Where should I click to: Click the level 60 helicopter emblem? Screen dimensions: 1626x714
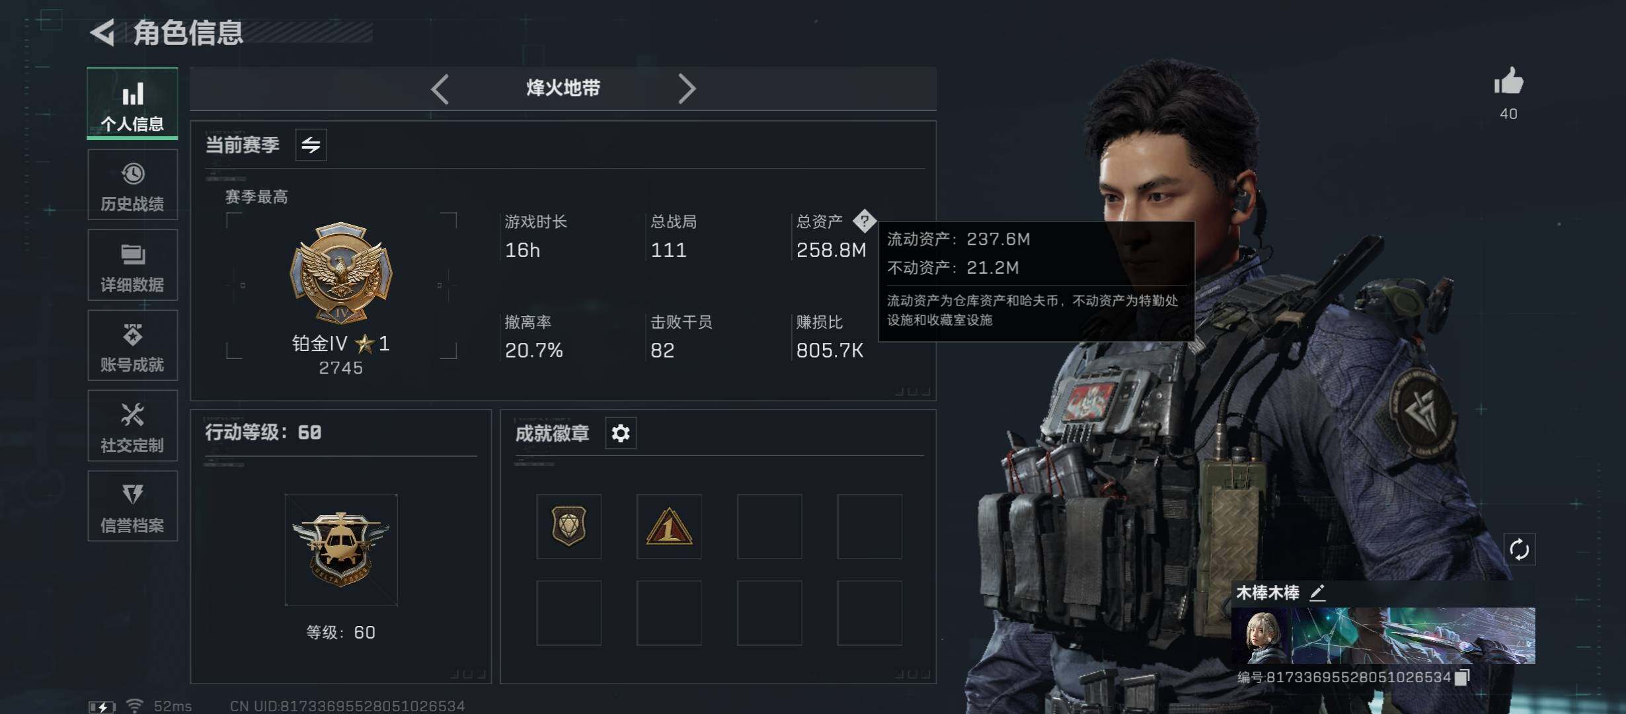click(x=341, y=549)
